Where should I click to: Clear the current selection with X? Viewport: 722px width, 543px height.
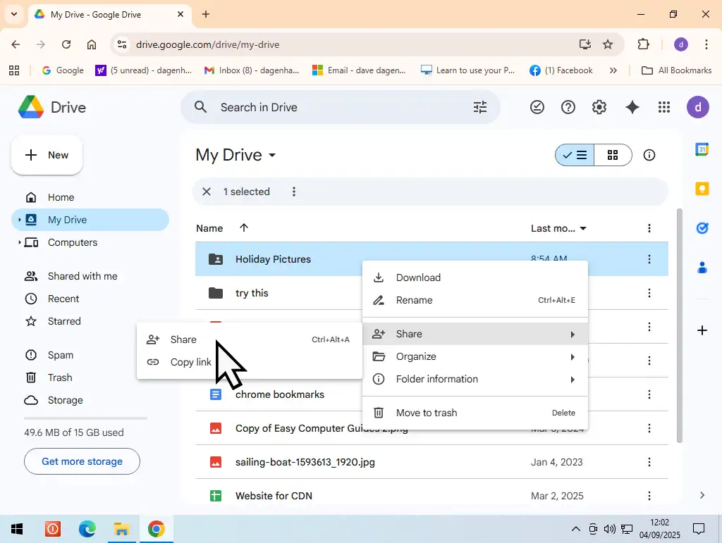207,192
